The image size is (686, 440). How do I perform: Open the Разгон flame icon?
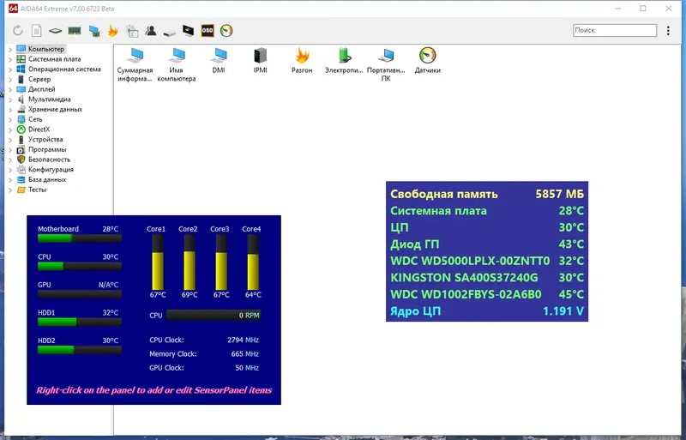pyautogui.click(x=302, y=60)
